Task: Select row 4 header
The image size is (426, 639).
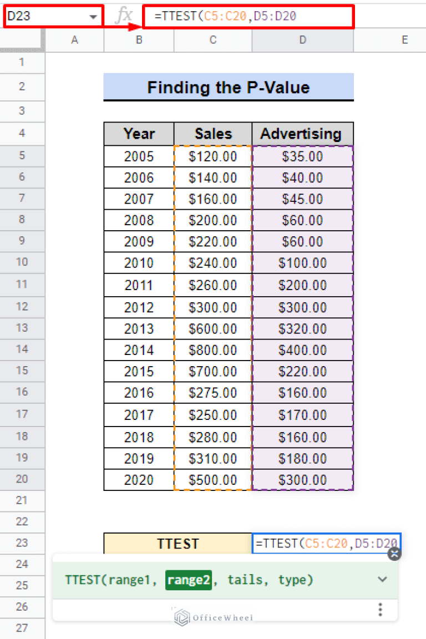Action: [x=22, y=133]
